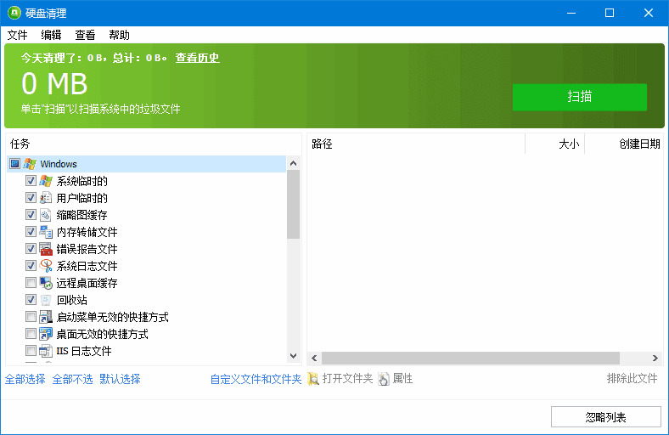Click the 系统临时的 item icon

pos(46,181)
